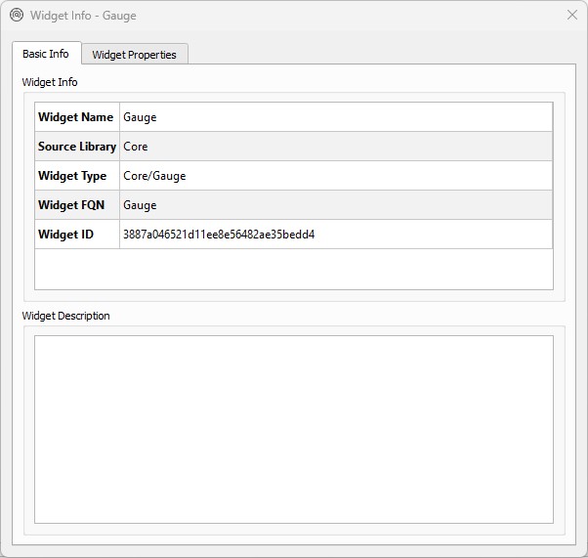Click the app icon in the title bar
Viewport: 588px width, 558px height.
pos(17,15)
